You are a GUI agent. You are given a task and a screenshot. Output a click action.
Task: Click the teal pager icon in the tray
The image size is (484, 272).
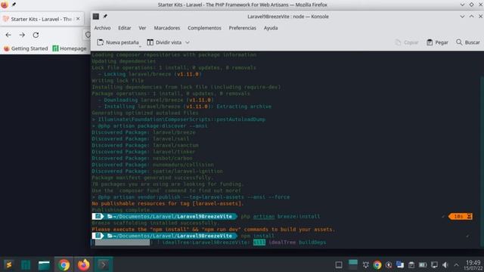(x=353, y=264)
